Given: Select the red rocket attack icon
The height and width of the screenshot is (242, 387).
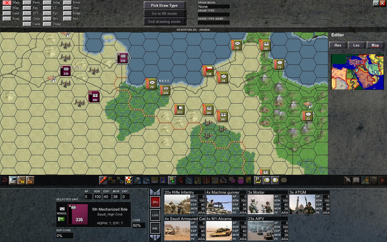Looking at the screenshot, I should (103, 180).
